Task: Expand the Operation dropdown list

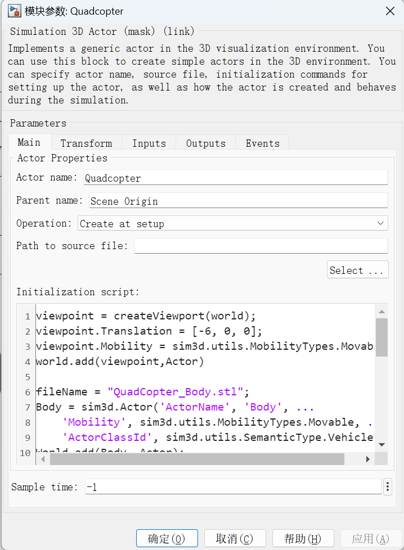Action: click(x=233, y=224)
